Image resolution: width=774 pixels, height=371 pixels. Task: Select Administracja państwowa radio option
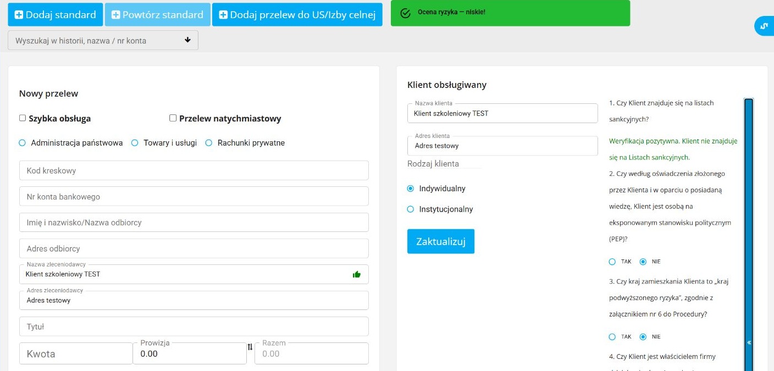click(23, 143)
